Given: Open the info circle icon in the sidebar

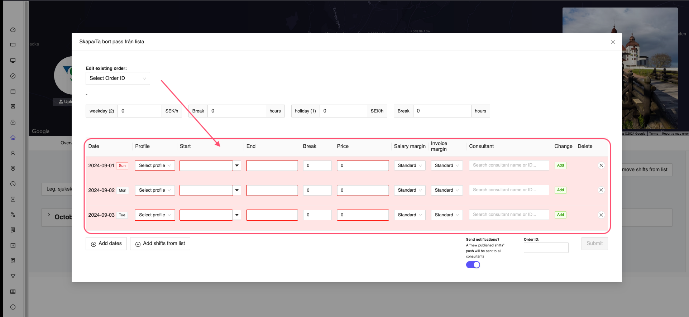Looking at the screenshot, I should 13,307.
